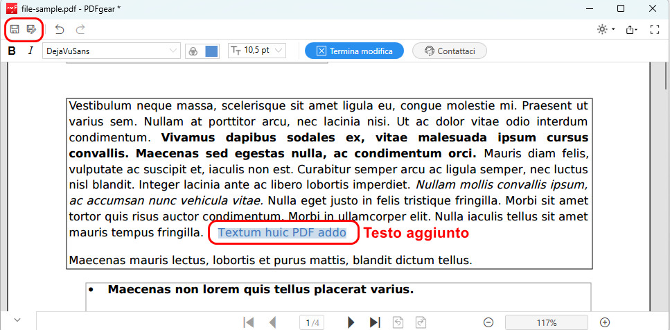Close the PDFgear window
Screen dimensions: 670x330
(x=652, y=8)
